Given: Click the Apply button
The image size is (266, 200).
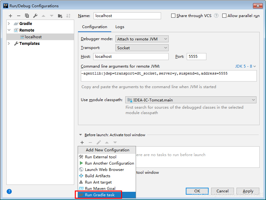Looking at the screenshot, I should click(248, 191).
